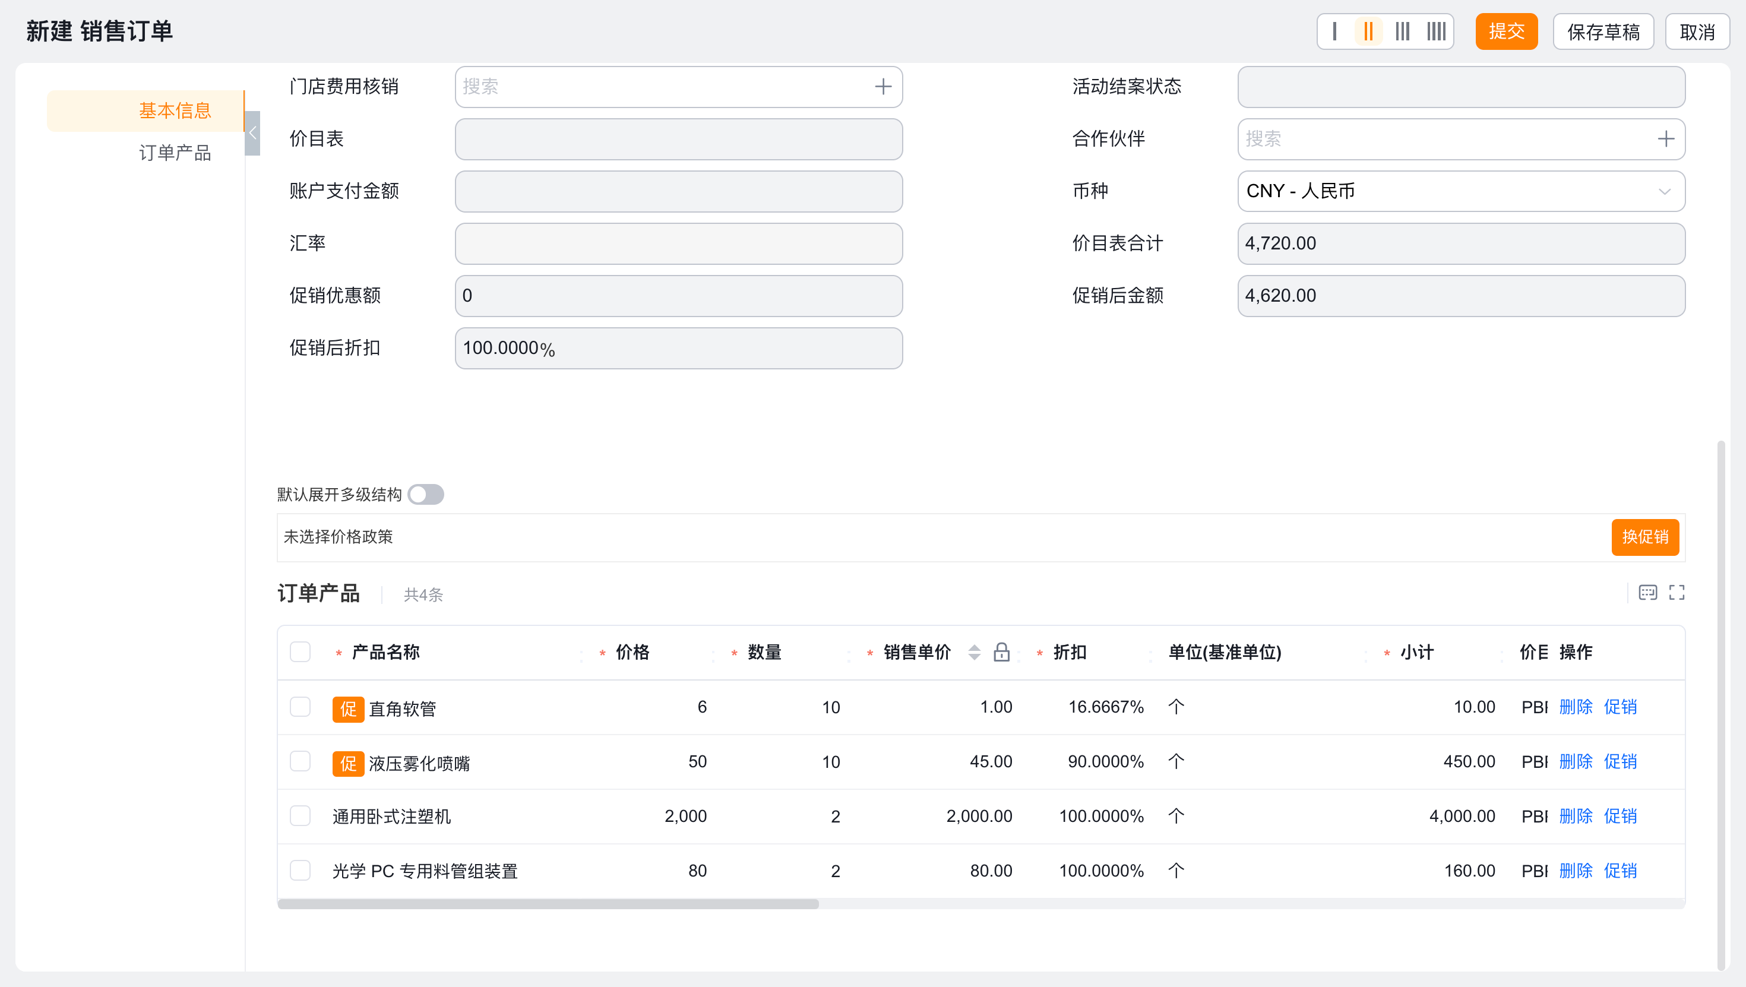Click 产品名称 column header
Viewport: 1746px width, 987px height.
click(385, 652)
